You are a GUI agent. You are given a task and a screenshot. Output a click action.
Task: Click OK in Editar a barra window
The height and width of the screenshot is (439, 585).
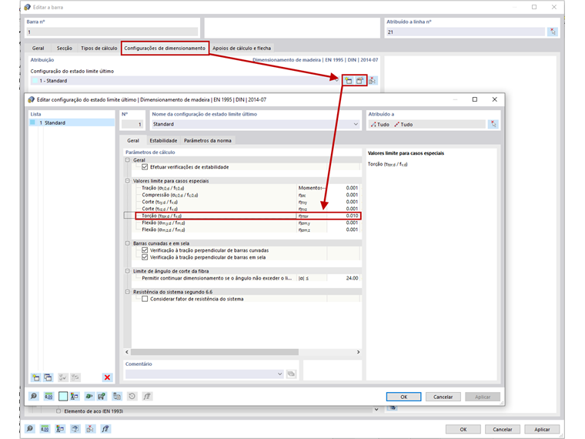tap(463, 429)
